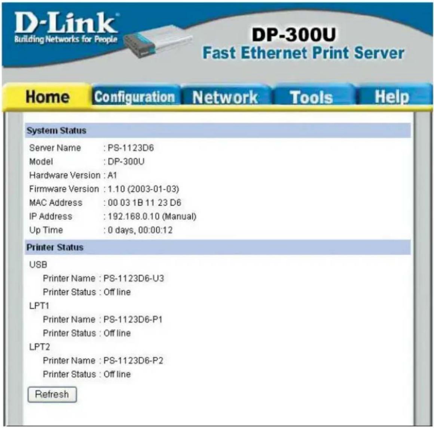Image resolution: width=434 pixels, height=428 pixels.
Task: Select MAC address 00 03 1B 11 23 D6
Action: (144, 202)
